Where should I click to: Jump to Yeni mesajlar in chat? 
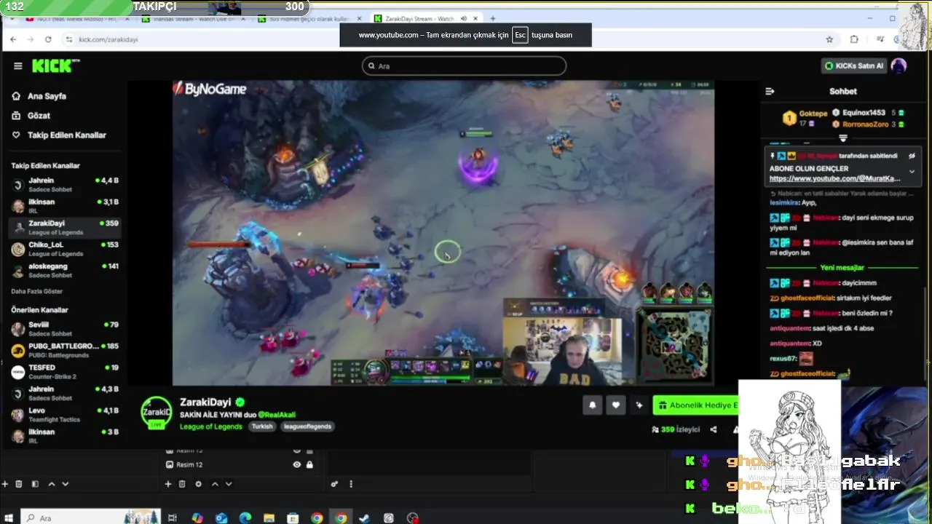(x=842, y=268)
